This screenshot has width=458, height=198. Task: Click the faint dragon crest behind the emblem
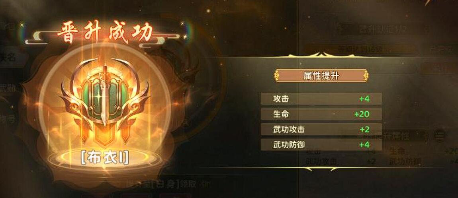click(x=182, y=73)
